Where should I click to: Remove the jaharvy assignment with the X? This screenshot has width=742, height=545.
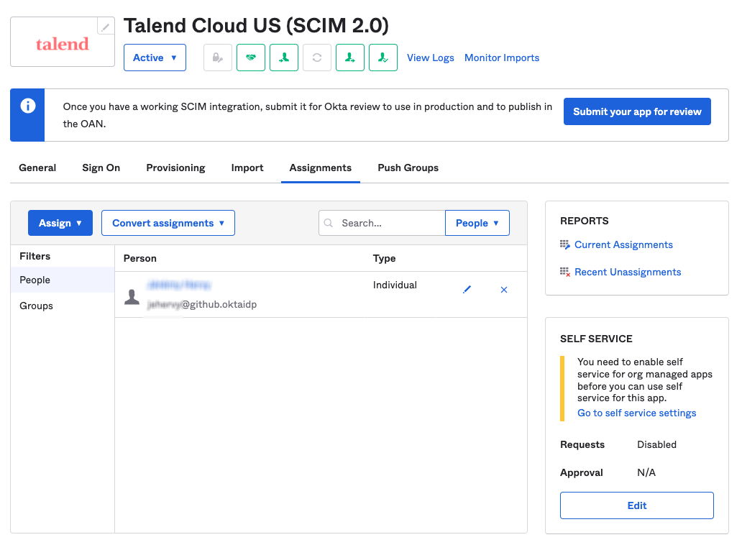tap(503, 289)
